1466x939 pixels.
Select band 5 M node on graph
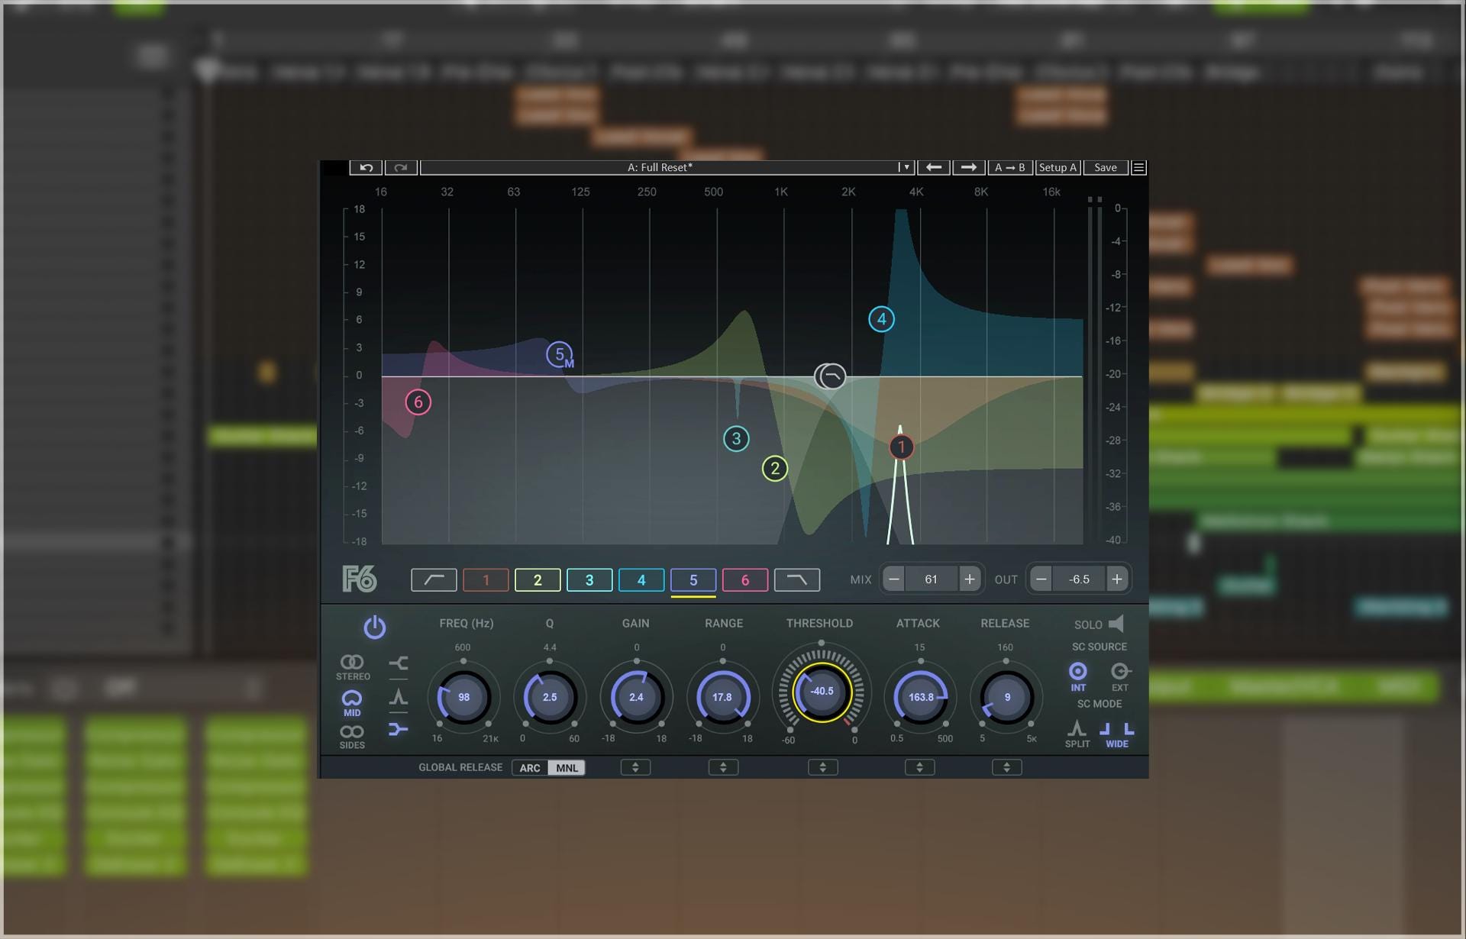[560, 355]
